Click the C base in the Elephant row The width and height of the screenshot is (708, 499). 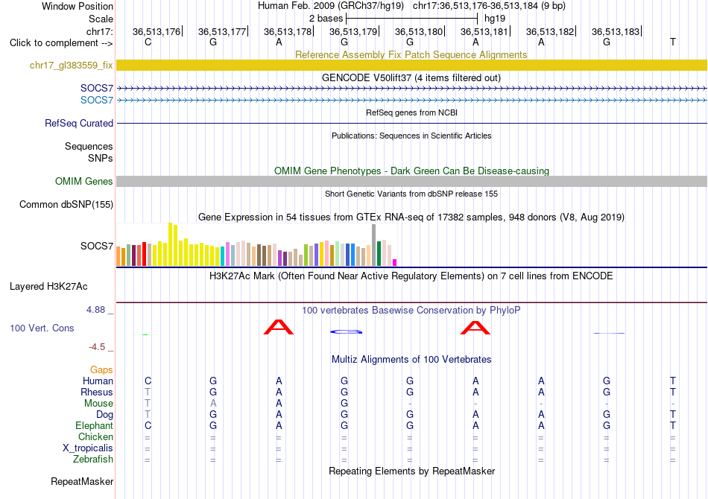tap(148, 425)
